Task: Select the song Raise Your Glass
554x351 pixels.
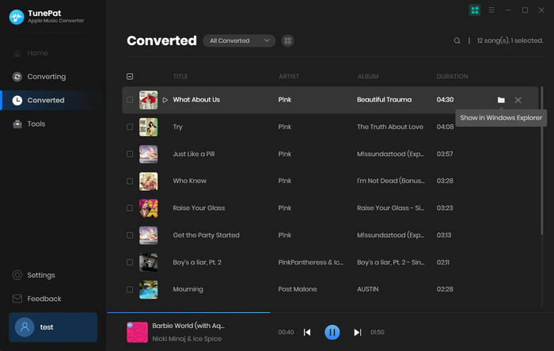Action: 199,208
